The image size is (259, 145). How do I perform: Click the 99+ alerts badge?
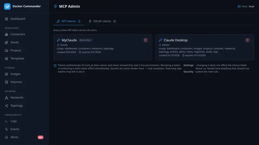pyautogui.click(x=40, y=137)
